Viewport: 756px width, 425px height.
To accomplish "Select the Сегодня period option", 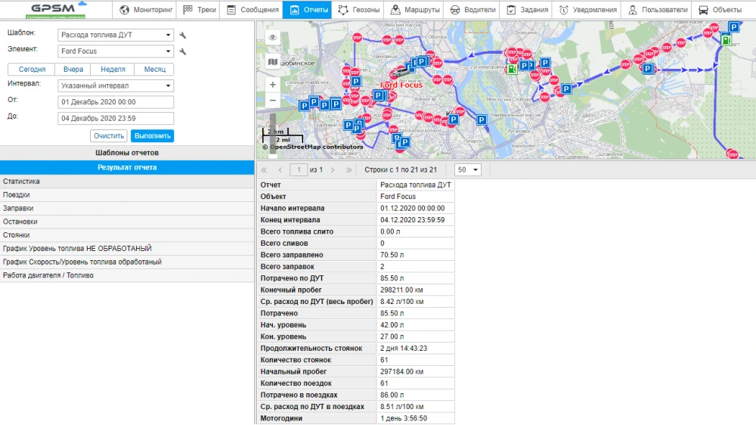I will point(32,70).
